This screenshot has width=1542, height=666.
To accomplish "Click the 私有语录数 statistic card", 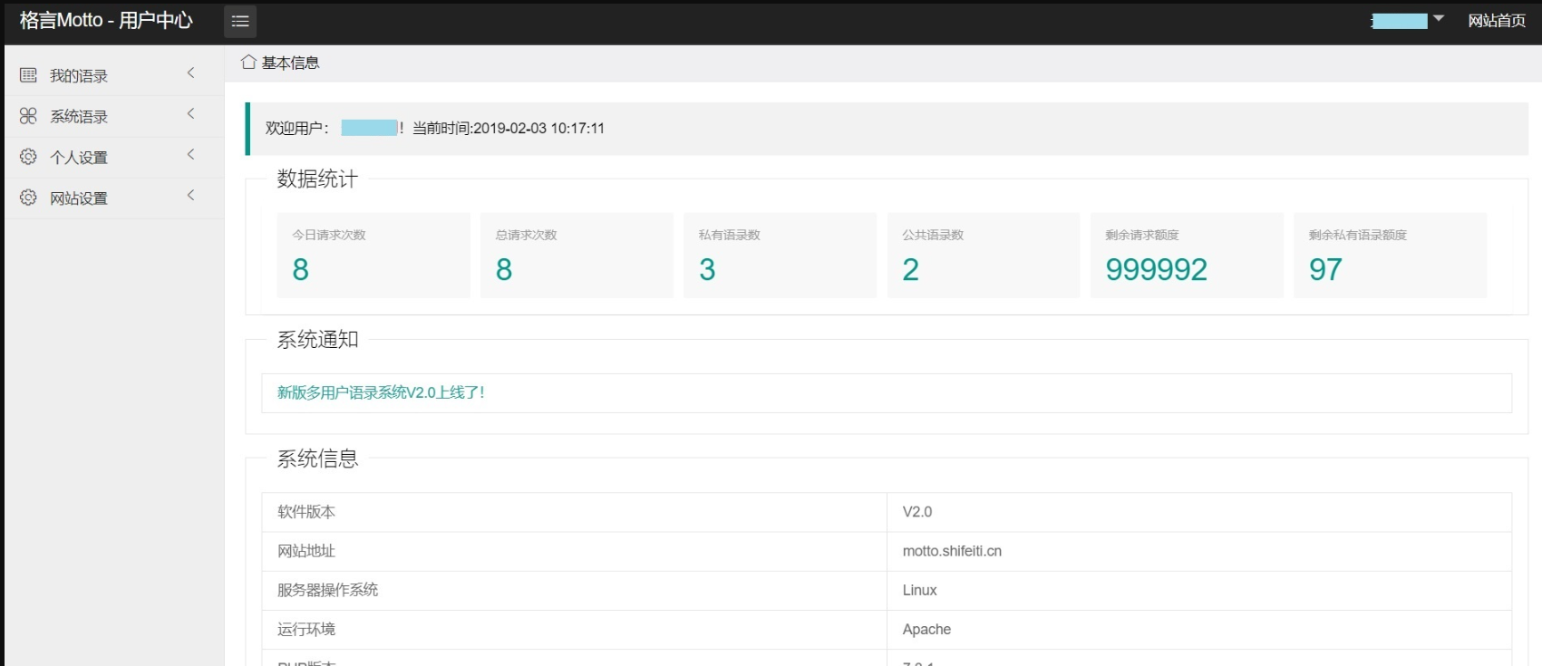I will pos(780,255).
